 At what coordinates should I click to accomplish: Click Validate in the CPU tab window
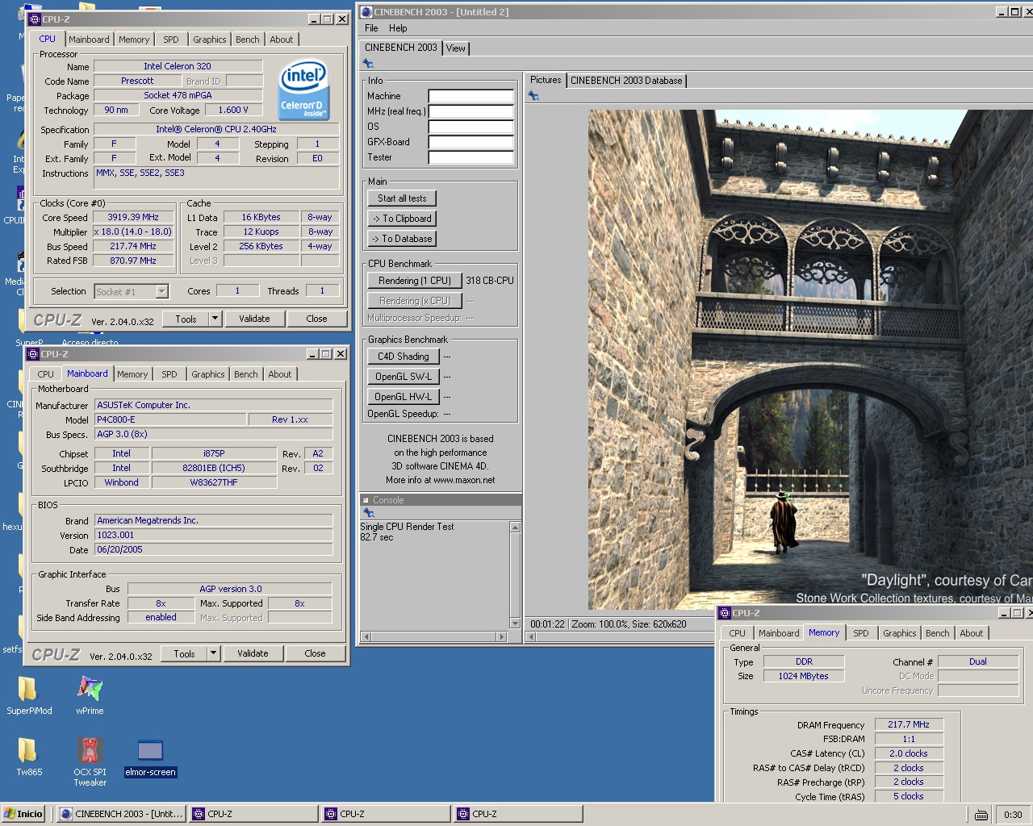254,319
